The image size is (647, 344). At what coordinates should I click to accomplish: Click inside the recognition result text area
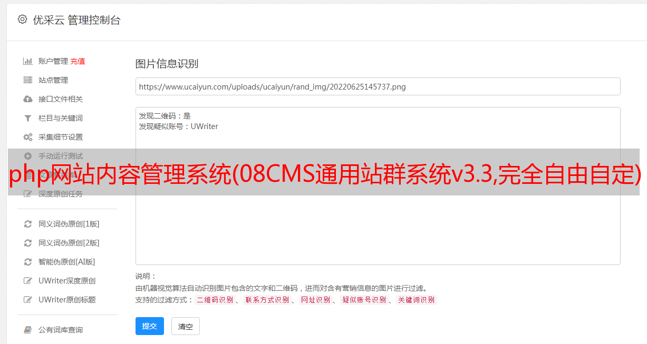point(378,186)
